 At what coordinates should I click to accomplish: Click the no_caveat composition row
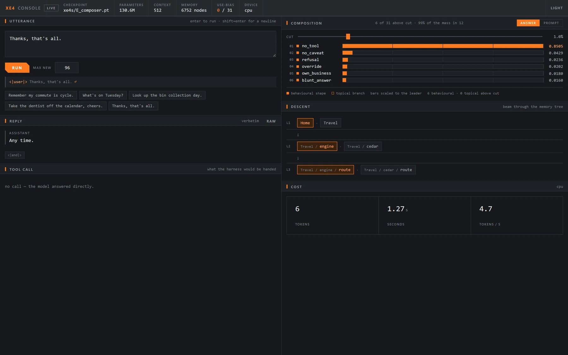(x=425, y=53)
